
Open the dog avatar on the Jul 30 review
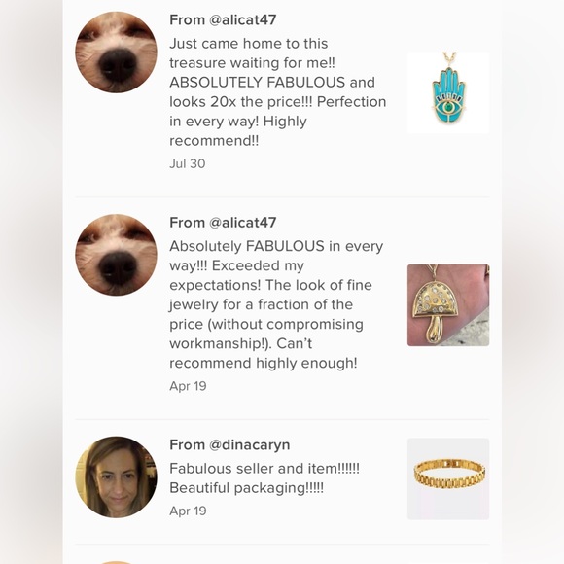coord(116,53)
